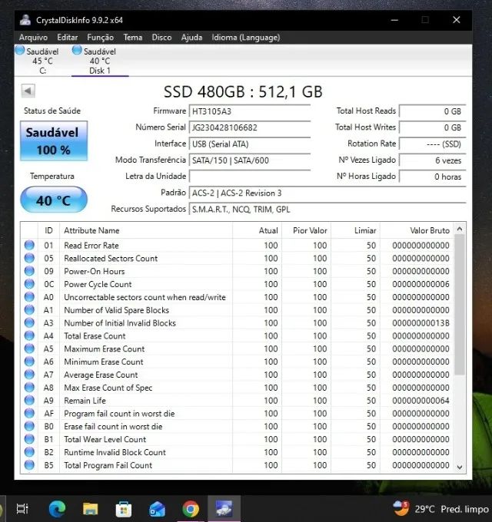This screenshot has height=522, width=492.
Task: Click the ID column header
Action: click(48, 230)
